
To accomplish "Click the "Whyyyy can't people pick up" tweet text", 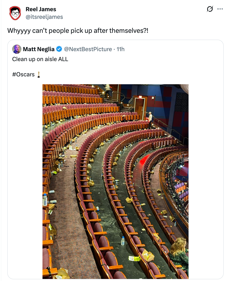I will coord(78,31).
